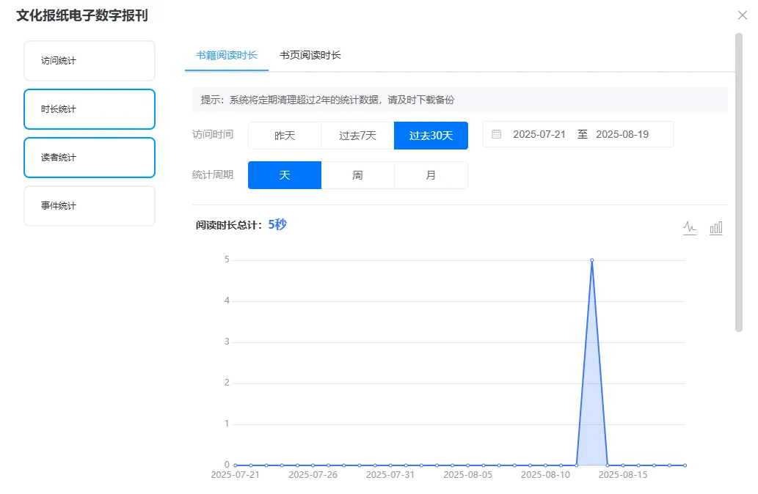The width and height of the screenshot is (758, 494).
Task: Click the calendar icon in date range
Action: coord(497,134)
